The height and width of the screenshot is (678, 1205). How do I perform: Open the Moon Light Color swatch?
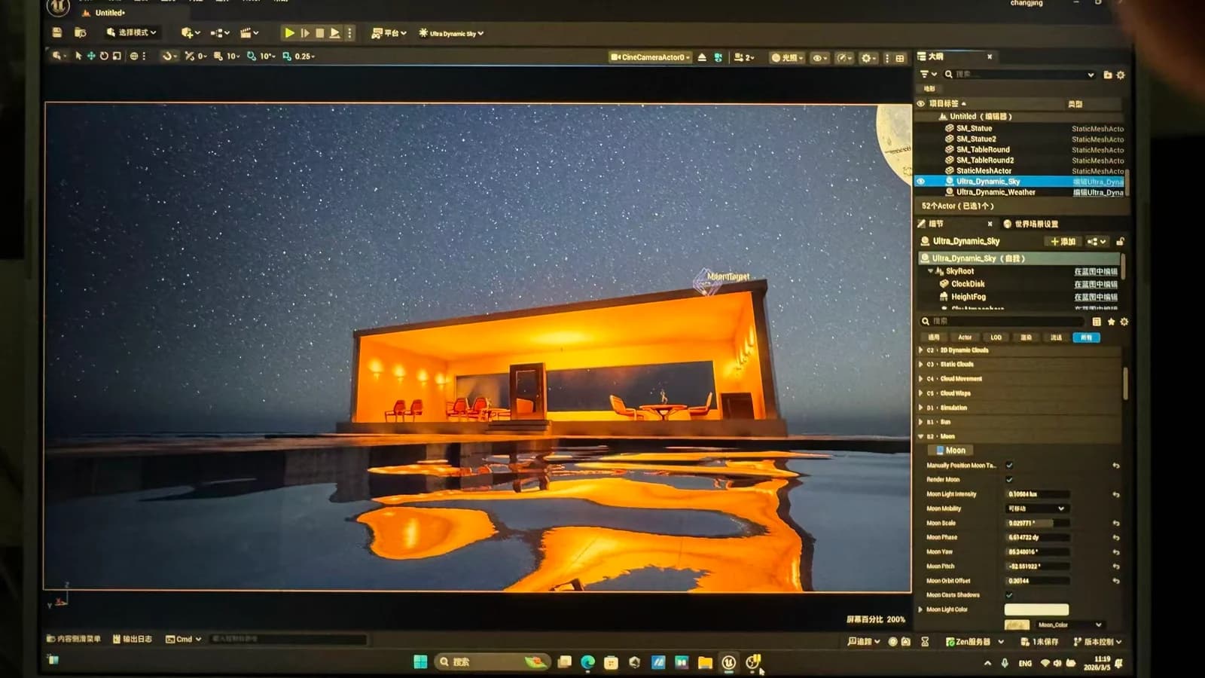(x=1036, y=609)
